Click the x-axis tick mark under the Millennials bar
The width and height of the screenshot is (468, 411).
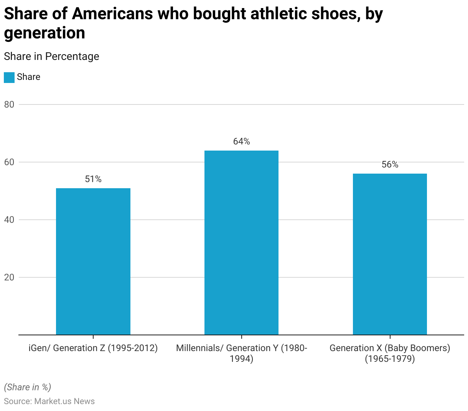click(x=241, y=337)
